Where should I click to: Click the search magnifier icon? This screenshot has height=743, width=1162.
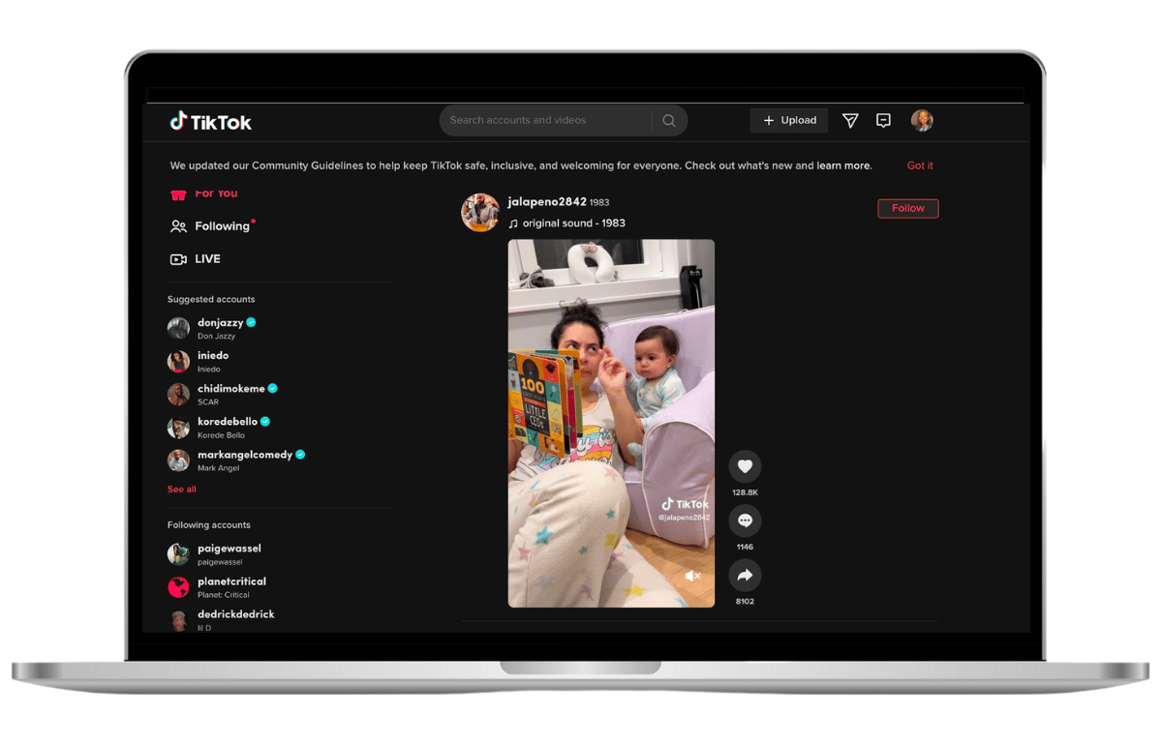[669, 121]
